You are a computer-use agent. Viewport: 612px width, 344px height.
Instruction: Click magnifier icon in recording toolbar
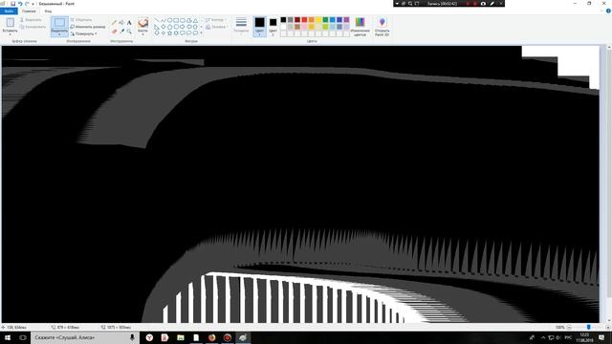[410, 4]
